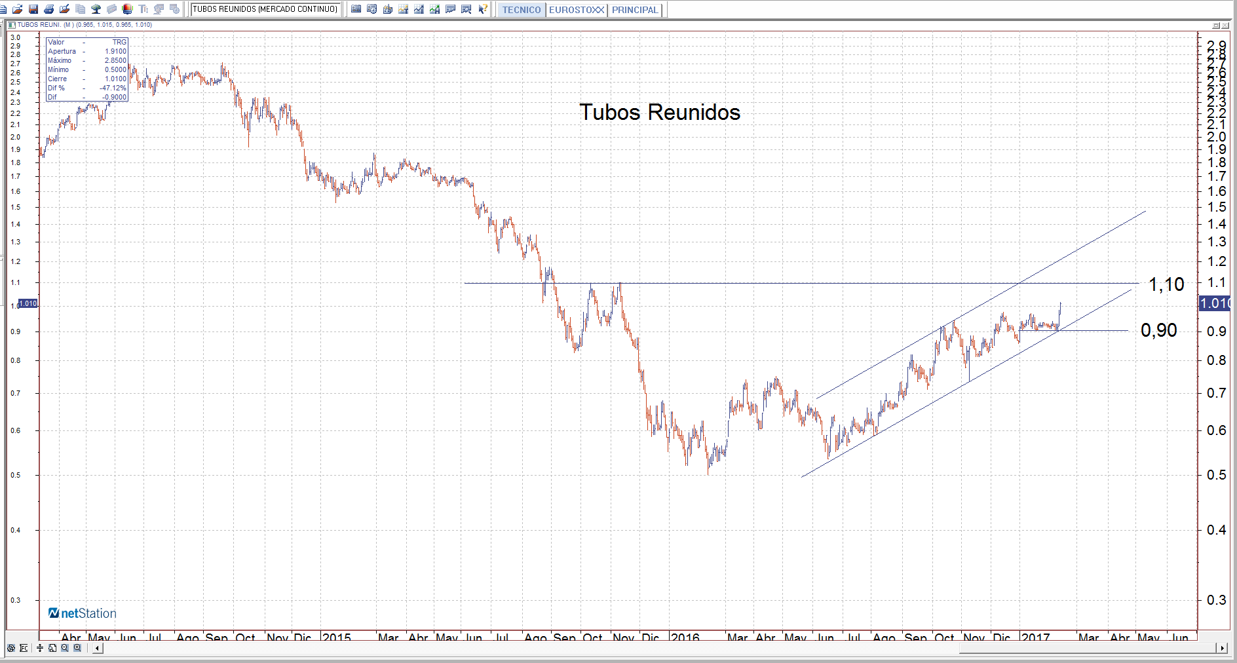Switch to the PRINCIPAL tab
Screen dimensions: 1237x663
[635, 10]
